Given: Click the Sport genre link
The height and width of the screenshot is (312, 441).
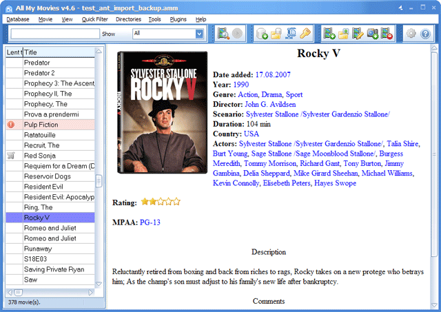Looking at the screenshot, I should (x=294, y=94).
